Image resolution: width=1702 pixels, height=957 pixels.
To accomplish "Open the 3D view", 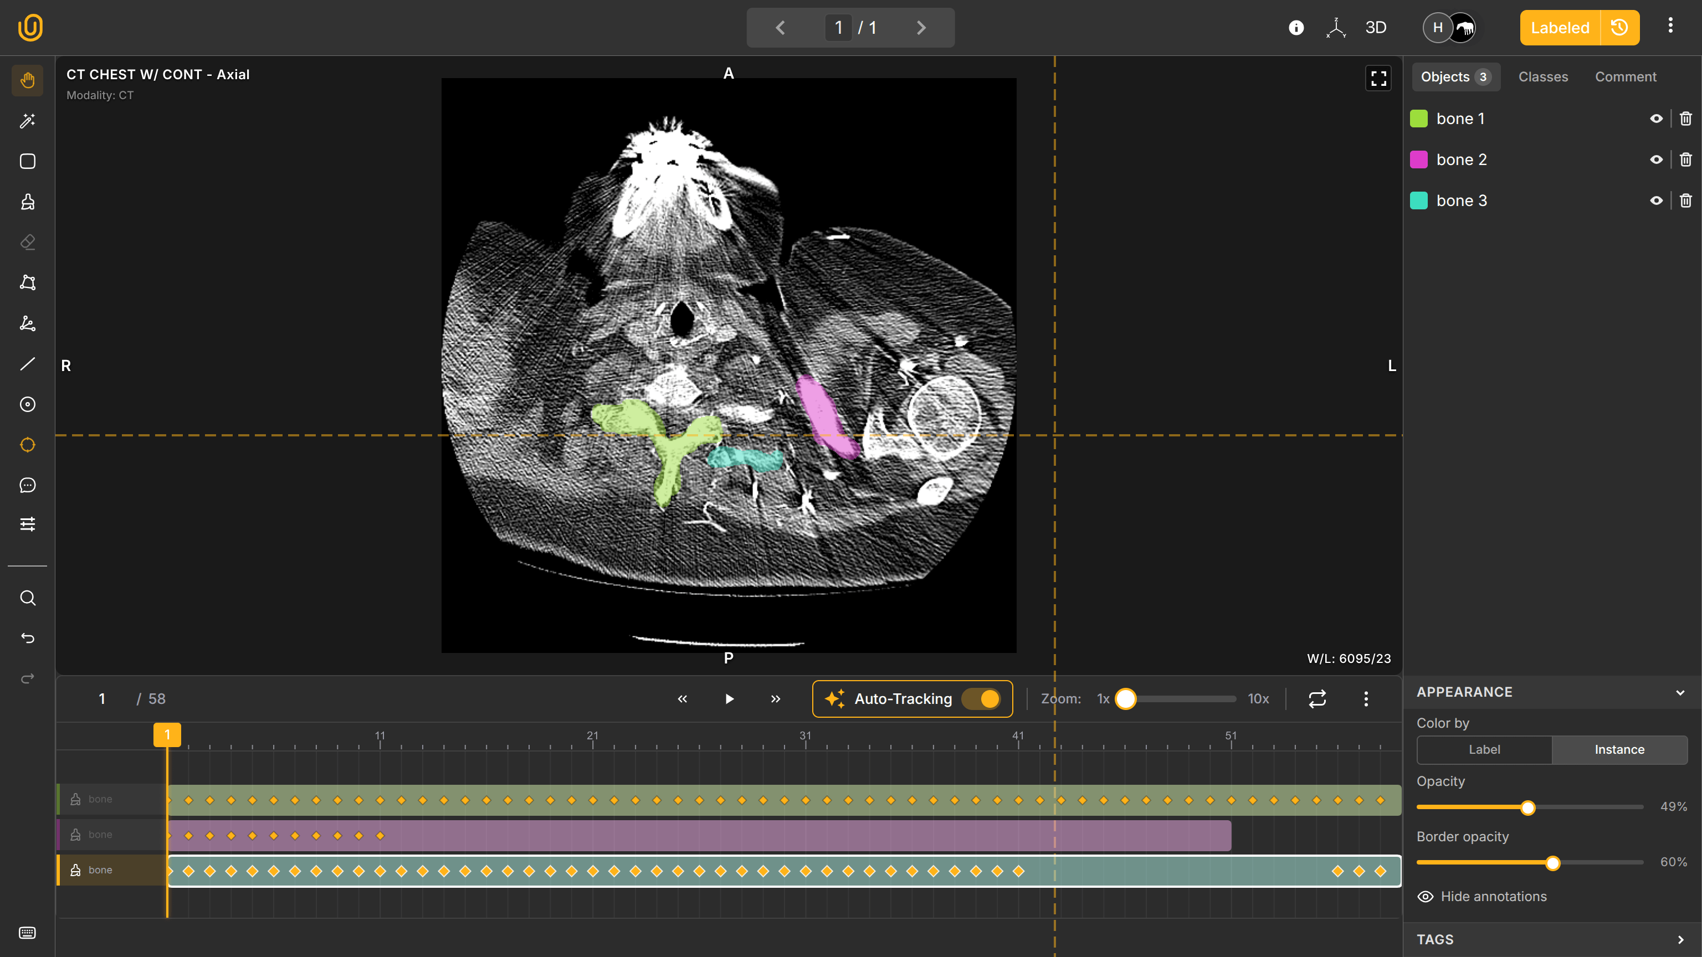I will coord(1376,27).
